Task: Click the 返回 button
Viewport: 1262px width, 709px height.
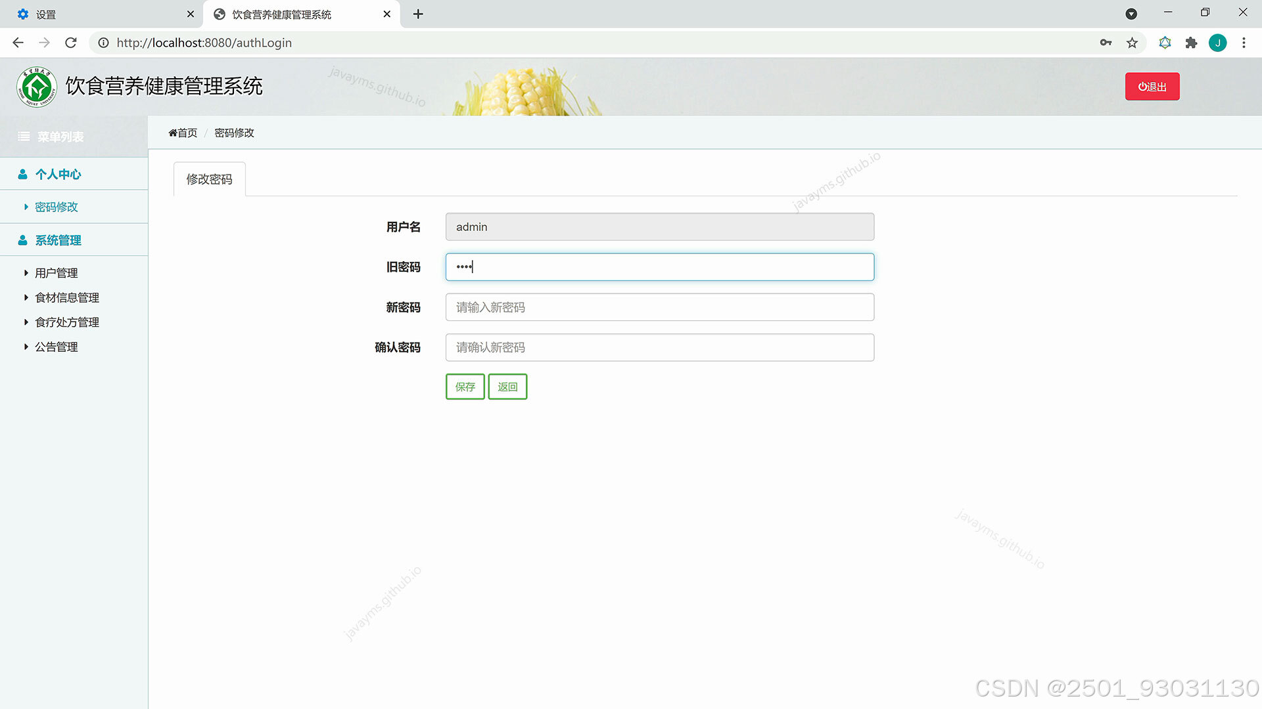Action: tap(507, 387)
